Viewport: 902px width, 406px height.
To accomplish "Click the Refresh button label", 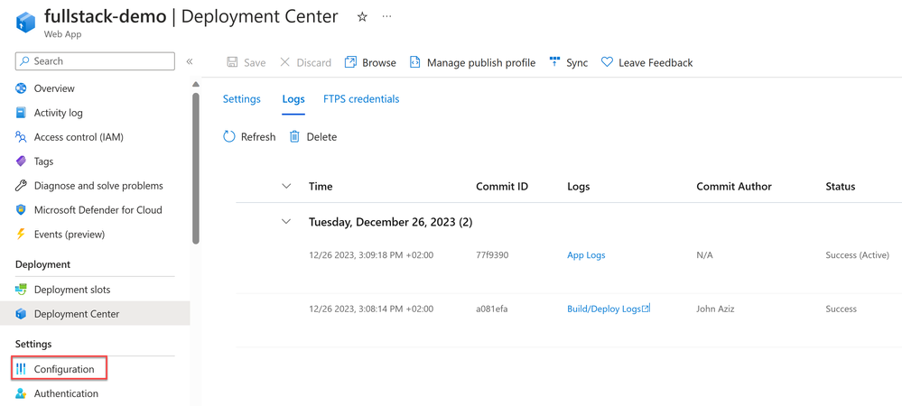I will coord(258,137).
